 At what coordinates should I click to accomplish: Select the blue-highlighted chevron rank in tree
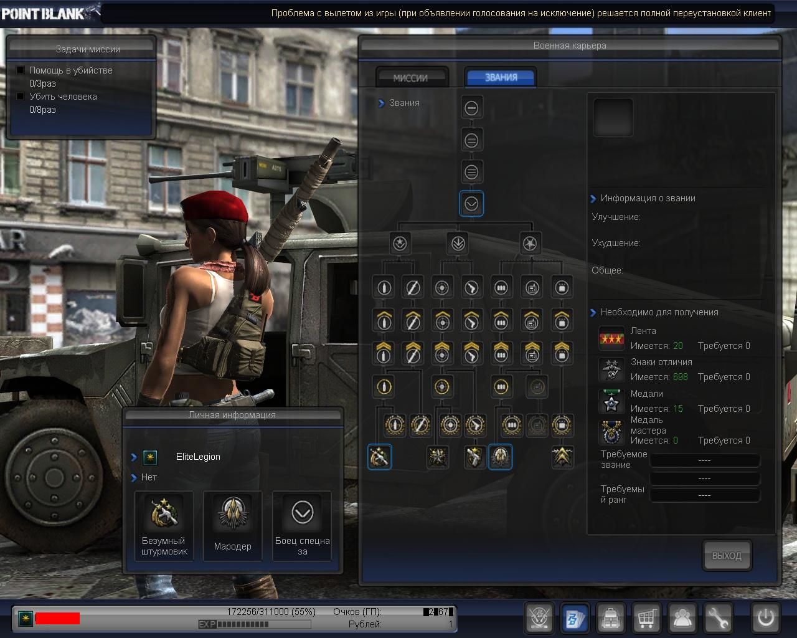click(471, 204)
